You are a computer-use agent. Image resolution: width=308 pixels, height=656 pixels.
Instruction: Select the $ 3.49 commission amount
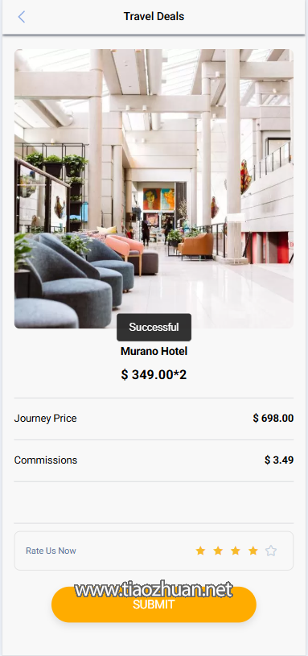coord(279,460)
